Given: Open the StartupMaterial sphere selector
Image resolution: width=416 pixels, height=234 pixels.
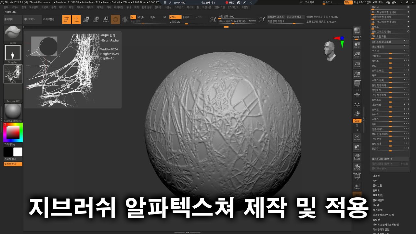Looking at the screenshot, I should [x=13, y=113].
